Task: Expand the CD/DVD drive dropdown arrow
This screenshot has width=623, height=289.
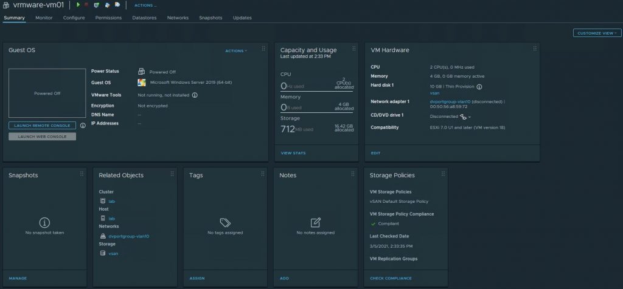Action: (470, 117)
